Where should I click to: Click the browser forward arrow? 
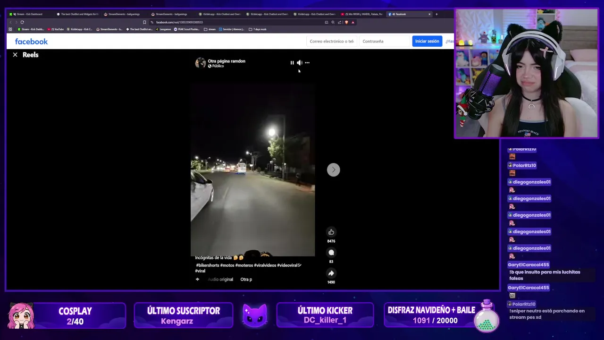[16, 22]
